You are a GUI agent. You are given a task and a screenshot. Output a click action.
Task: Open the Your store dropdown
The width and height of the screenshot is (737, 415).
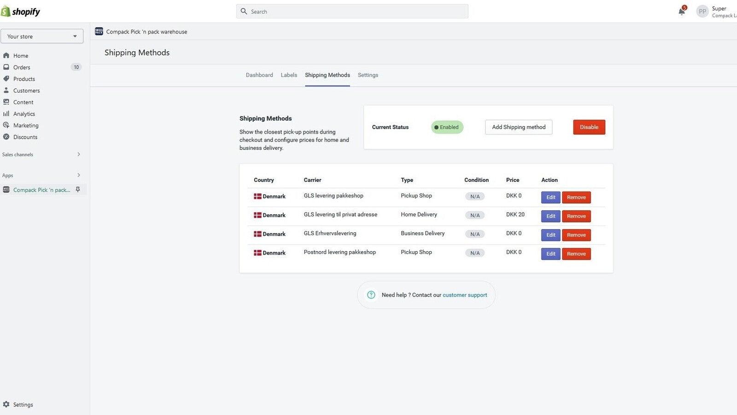pos(41,36)
